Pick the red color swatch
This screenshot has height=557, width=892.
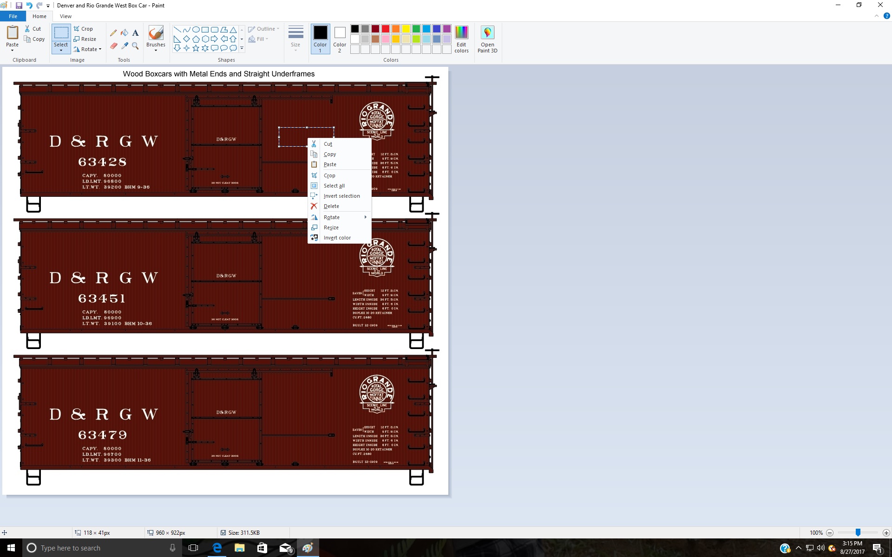coord(385,29)
